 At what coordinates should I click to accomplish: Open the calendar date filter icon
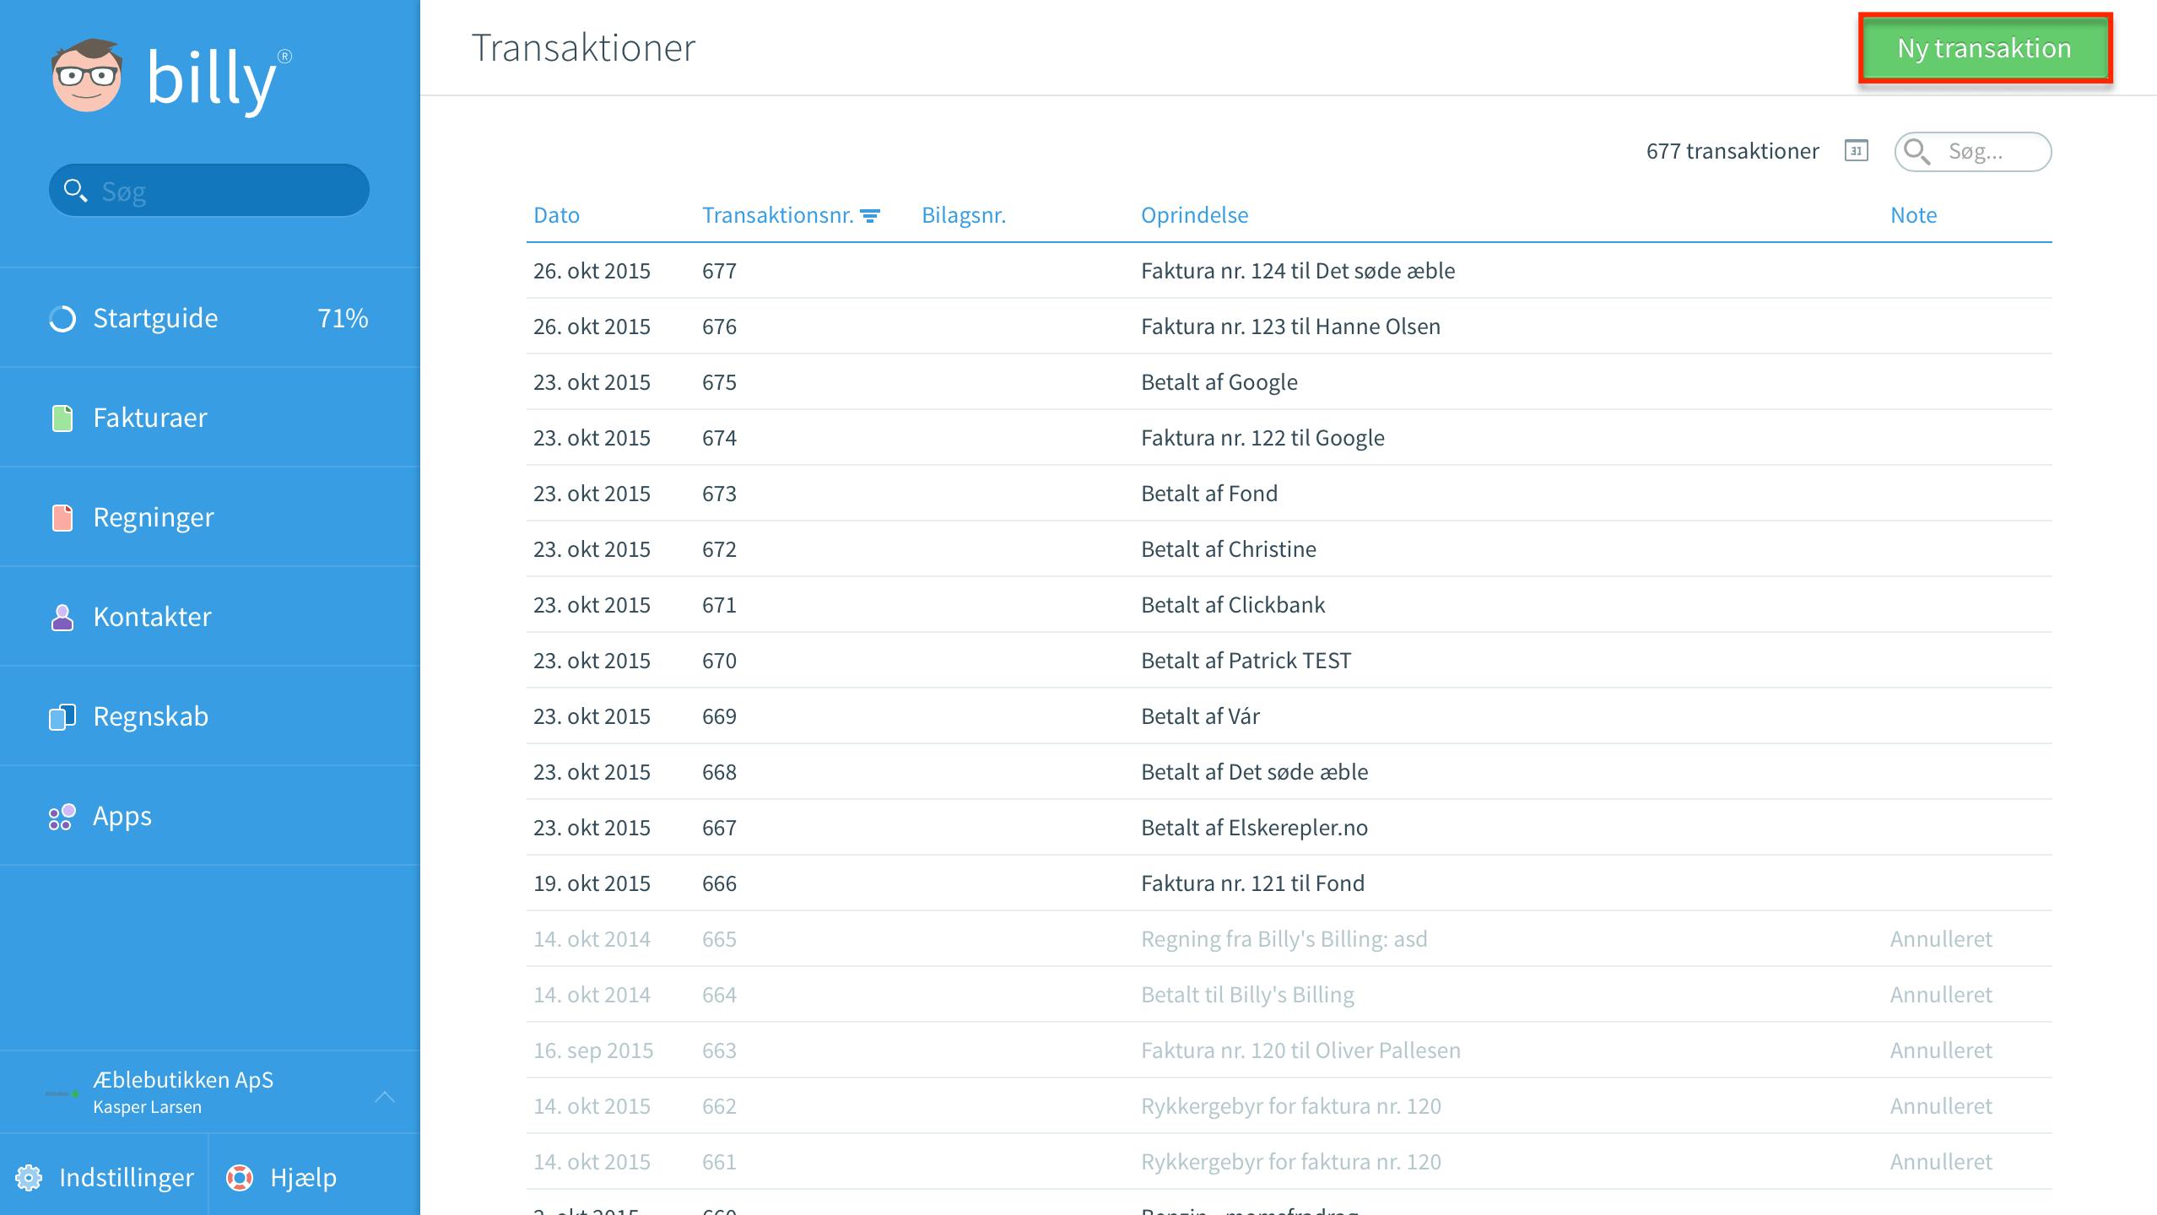(x=1856, y=151)
